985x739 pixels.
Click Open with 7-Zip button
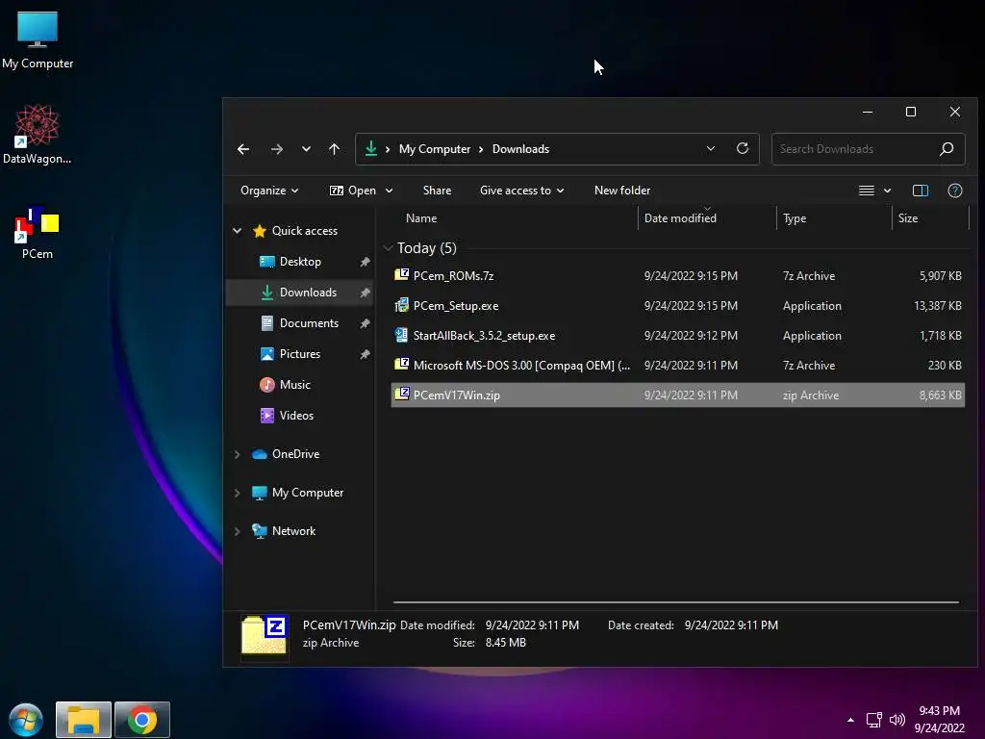click(x=353, y=191)
